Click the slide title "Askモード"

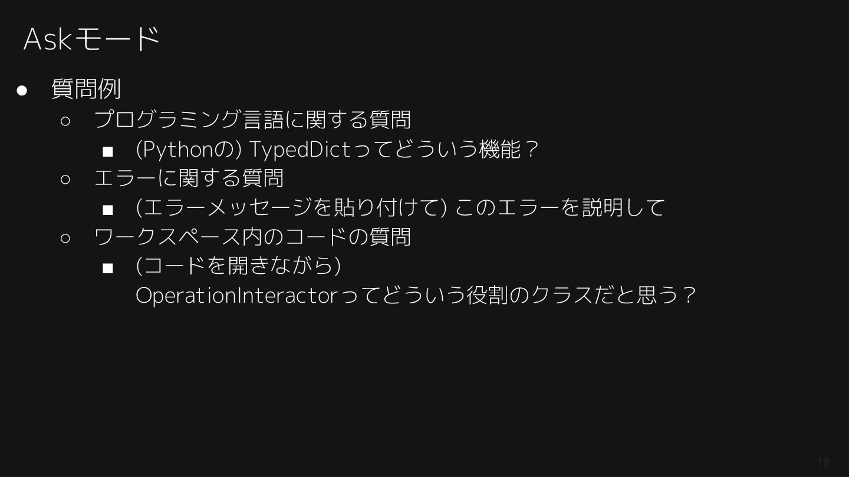click(92, 39)
